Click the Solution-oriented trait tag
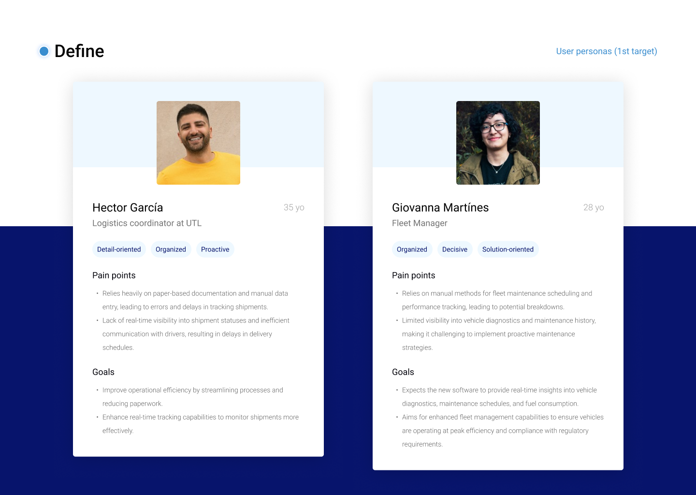Viewport: 696px width, 495px height. [507, 249]
